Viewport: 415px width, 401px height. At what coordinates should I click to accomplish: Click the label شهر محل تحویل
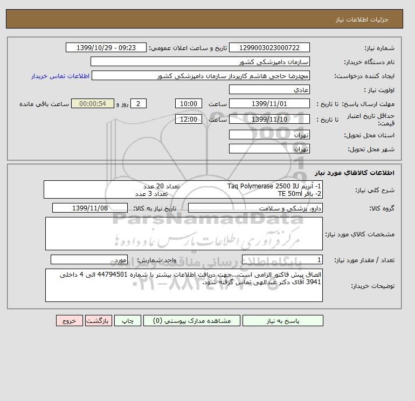[x=371, y=149]
